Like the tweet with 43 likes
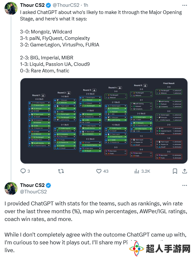The width and height of the screenshot is (192, 257). click(99, 171)
